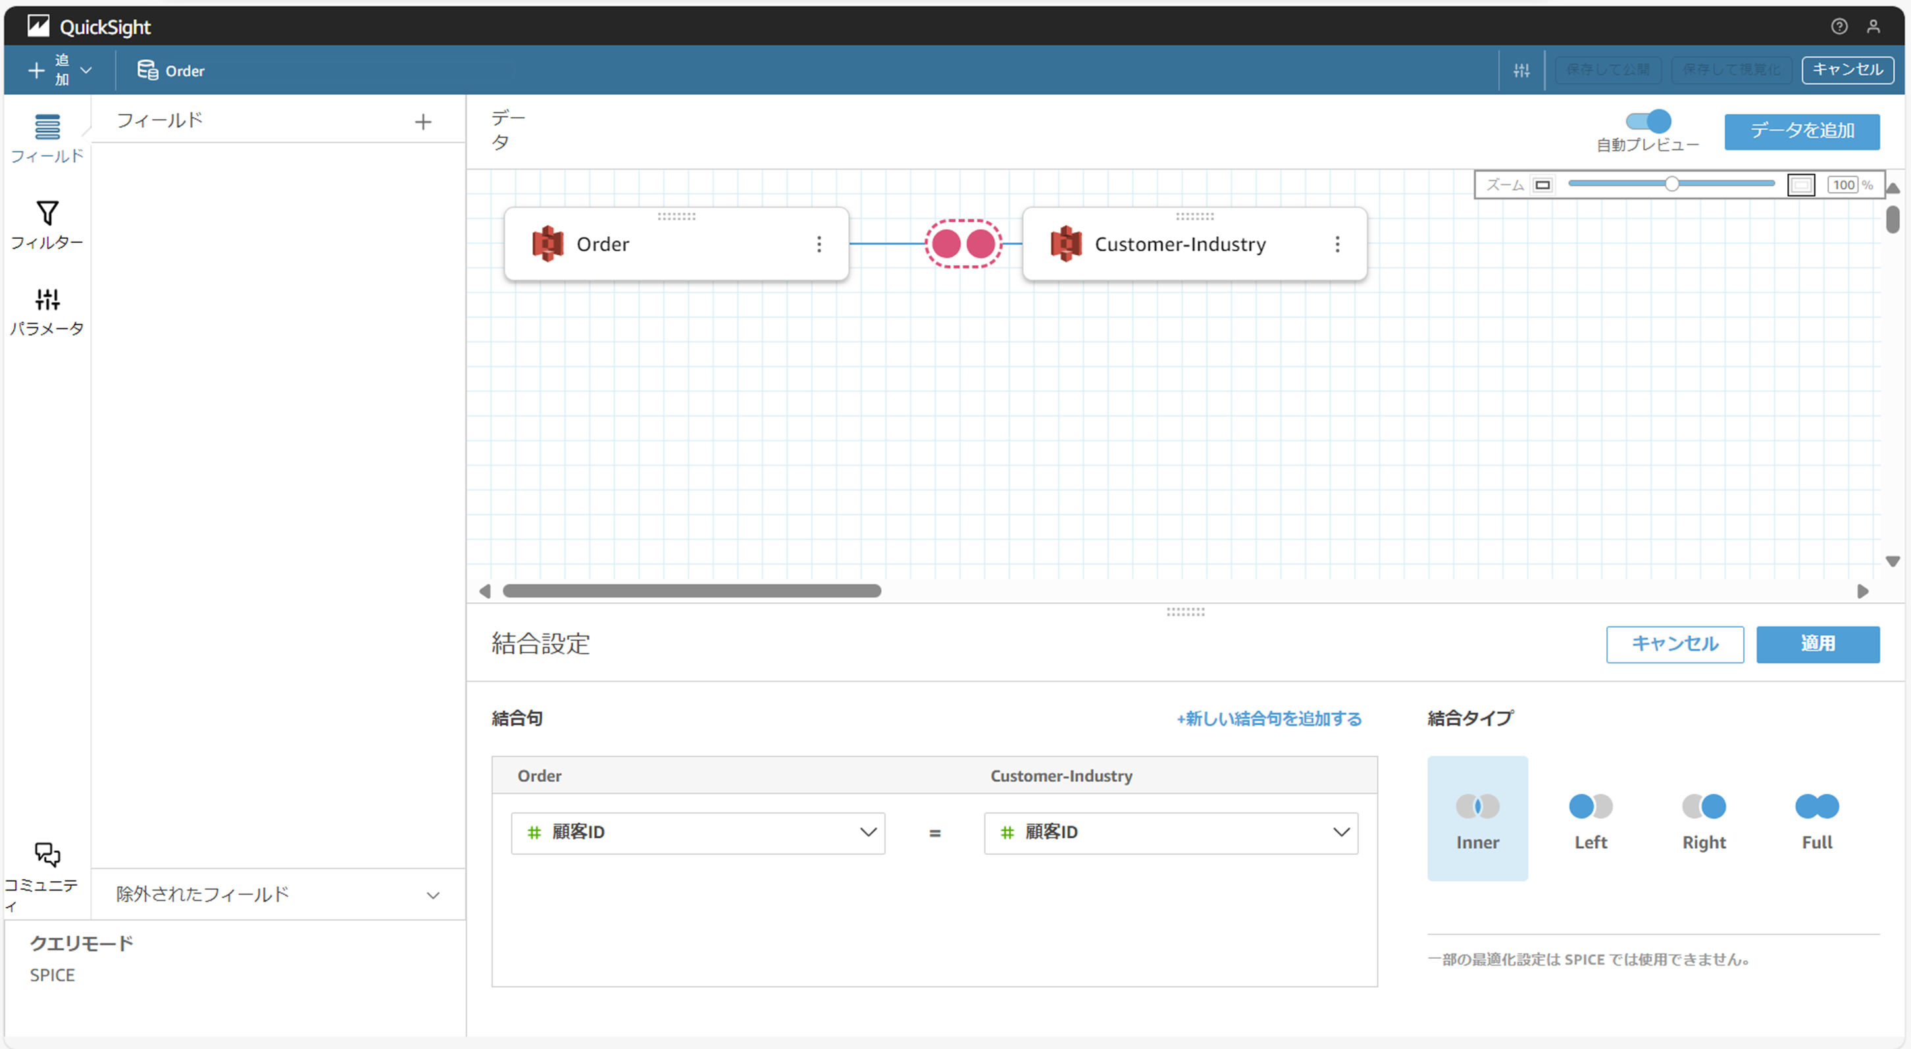The width and height of the screenshot is (1911, 1049).
Task: Open Order table three-dot menu
Action: (819, 244)
